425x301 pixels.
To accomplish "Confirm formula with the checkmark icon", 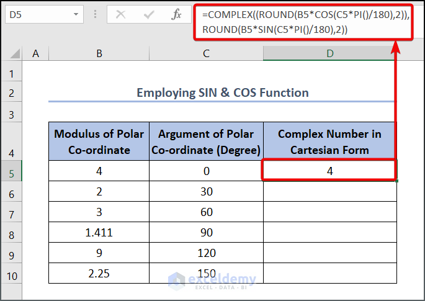I will click(148, 14).
